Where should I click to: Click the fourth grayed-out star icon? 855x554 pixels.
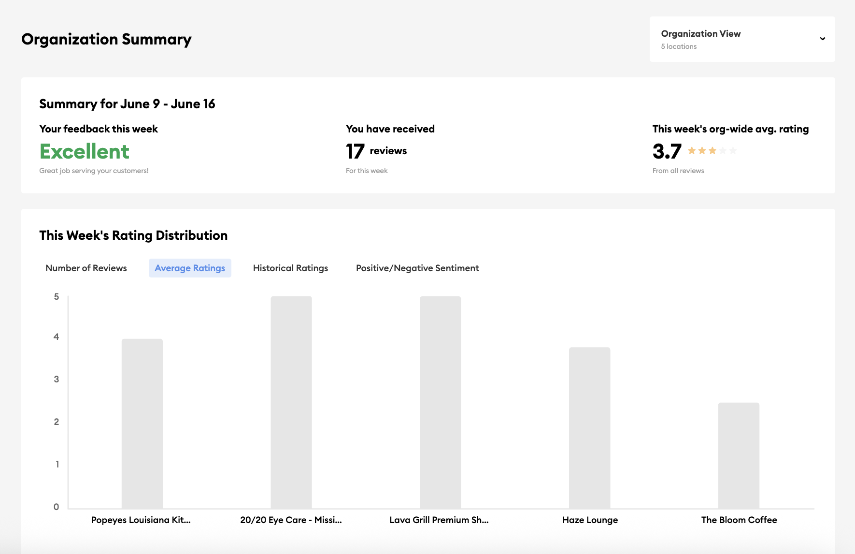724,150
